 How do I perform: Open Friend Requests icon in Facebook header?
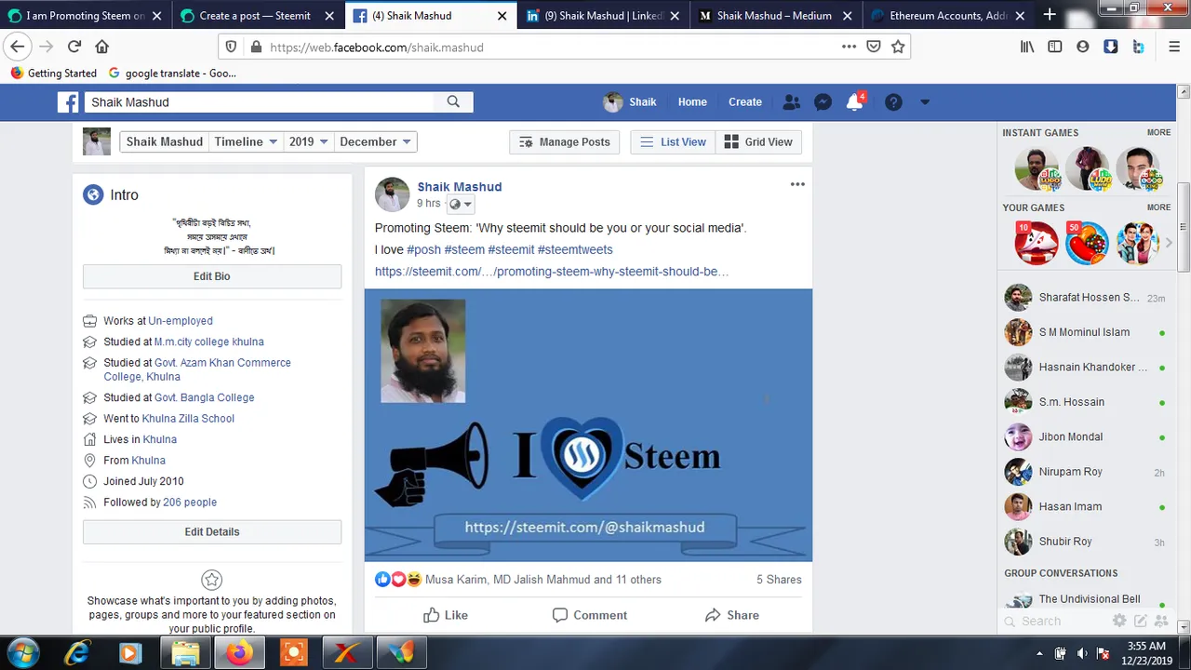click(791, 102)
